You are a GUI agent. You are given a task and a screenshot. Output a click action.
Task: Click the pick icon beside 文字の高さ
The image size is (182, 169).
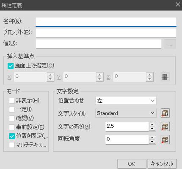(x=165, y=126)
